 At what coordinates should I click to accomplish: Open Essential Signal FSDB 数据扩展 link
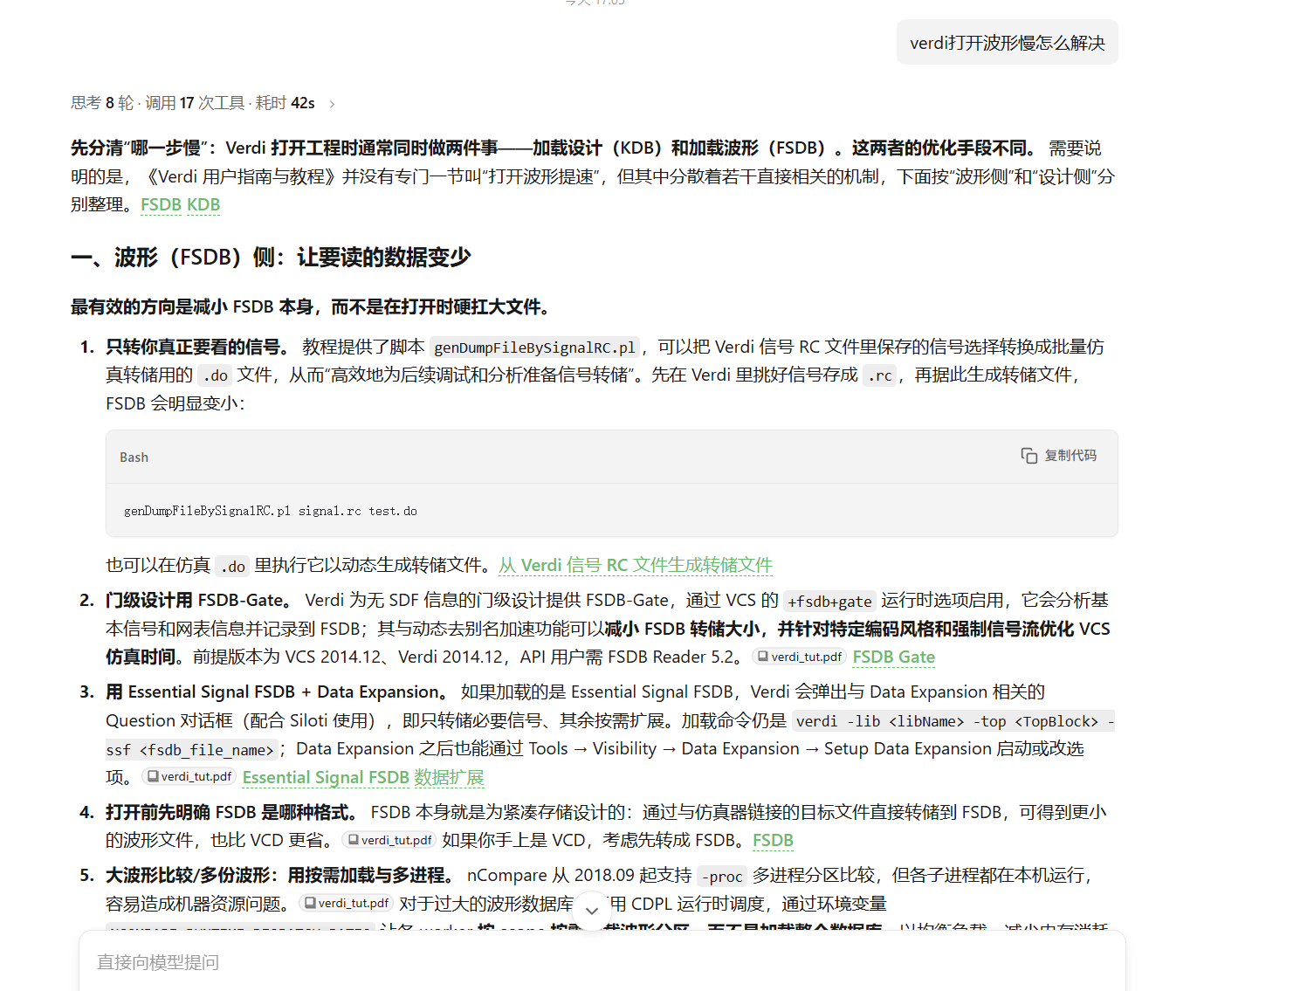point(363,777)
